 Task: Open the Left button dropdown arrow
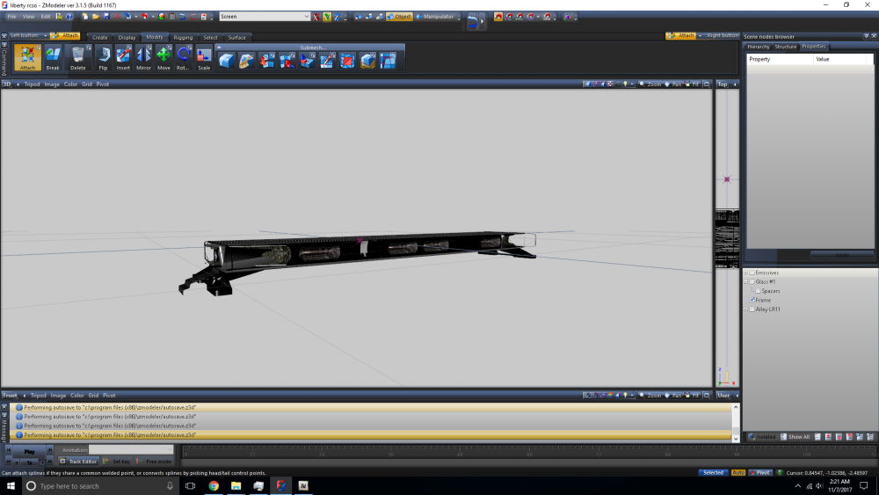(46, 36)
